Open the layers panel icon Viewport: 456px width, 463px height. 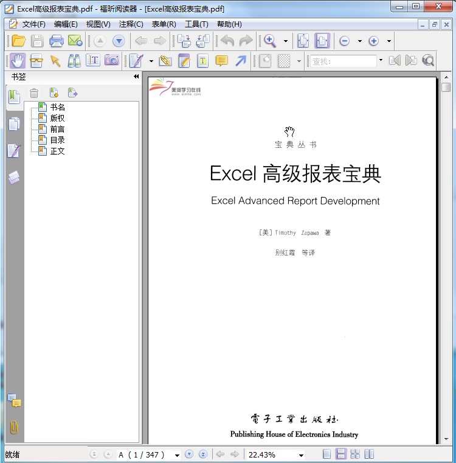(x=14, y=177)
